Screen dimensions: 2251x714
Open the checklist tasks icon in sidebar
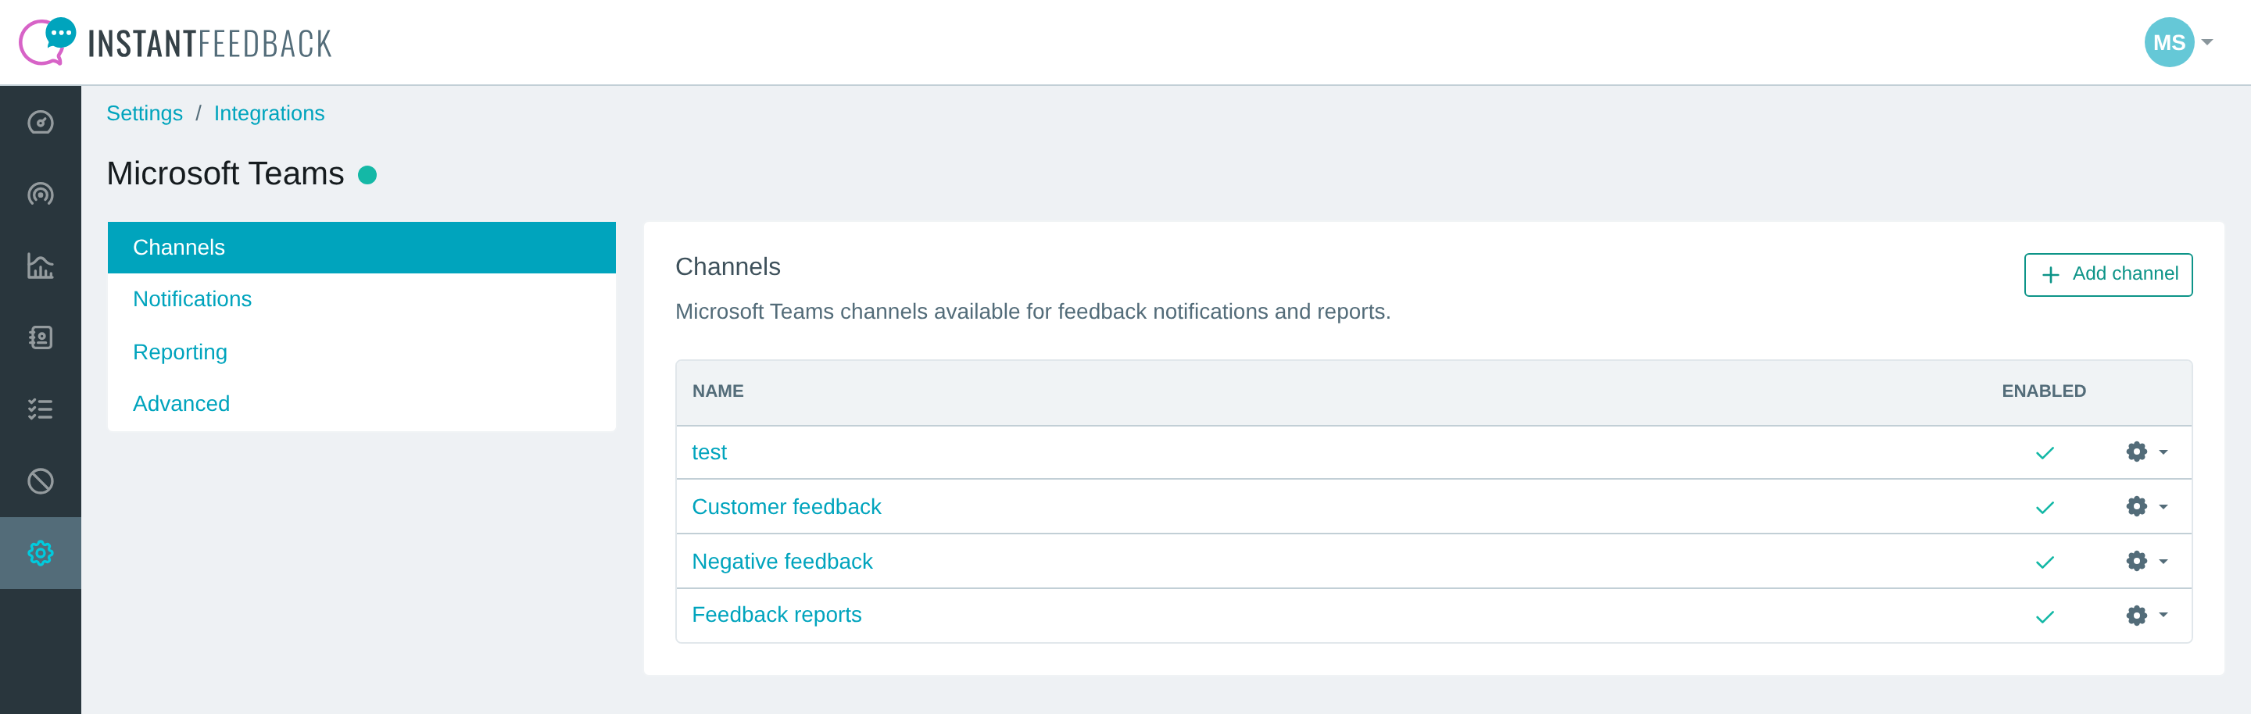(40, 409)
